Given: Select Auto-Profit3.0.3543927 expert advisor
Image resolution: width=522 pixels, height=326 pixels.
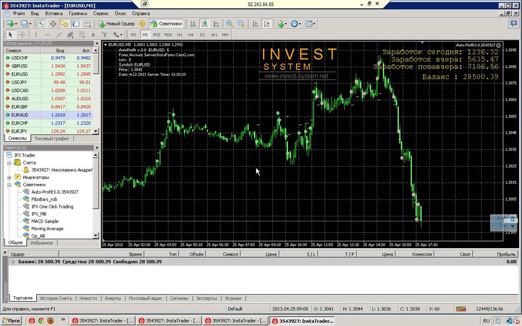Looking at the screenshot, I should (55, 192).
